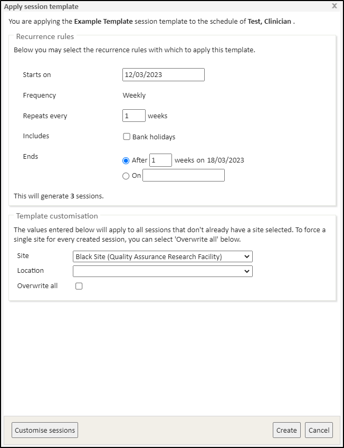Cancel the session template dialog
The image size is (344, 448).
319,430
